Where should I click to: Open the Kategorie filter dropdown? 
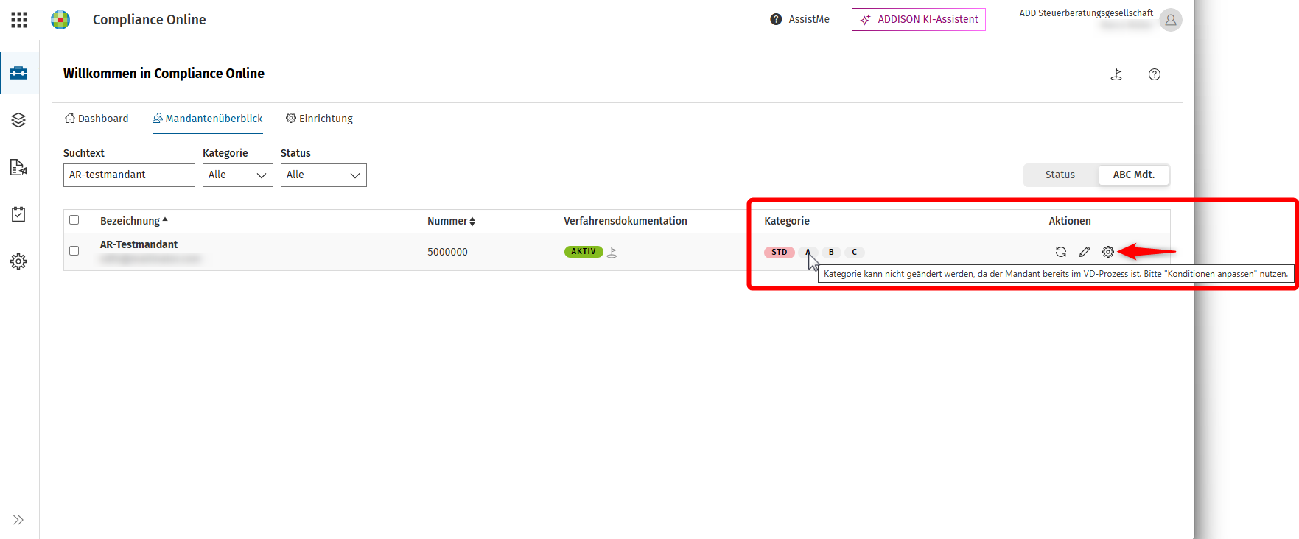(x=238, y=175)
